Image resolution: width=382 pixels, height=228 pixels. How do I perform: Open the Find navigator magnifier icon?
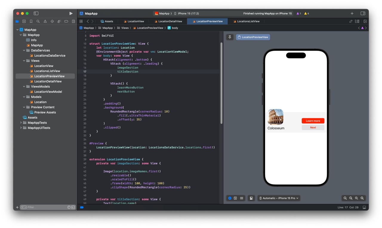[x=38, y=21]
